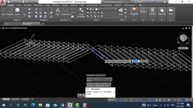193x108 pixels.
Task: Toggle 2D object snap in status bar
Action: click(x=147, y=100)
